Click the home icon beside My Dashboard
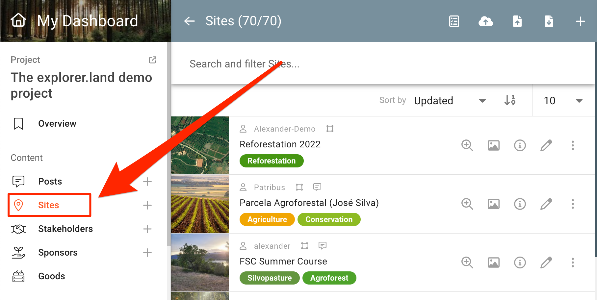The height and width of the screenshot is (300, 597). point(18,20)
